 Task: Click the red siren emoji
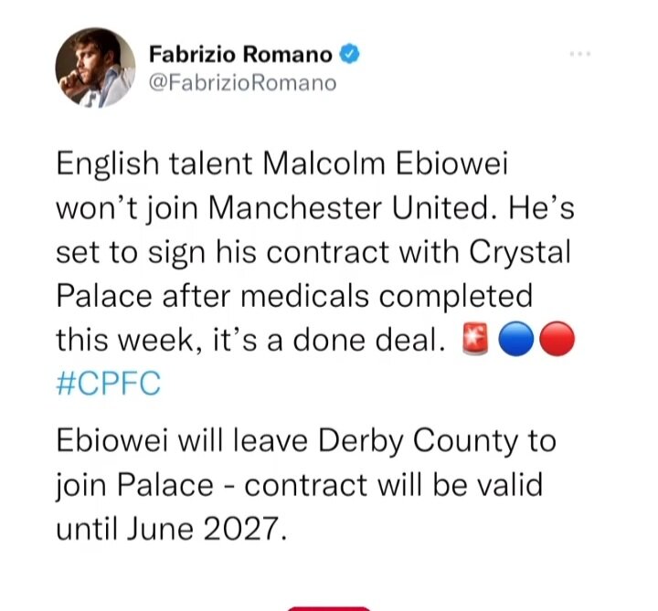(x=475, y=339)
